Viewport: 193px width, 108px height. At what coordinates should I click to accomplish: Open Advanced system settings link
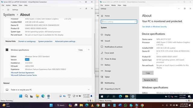point(65,41)
